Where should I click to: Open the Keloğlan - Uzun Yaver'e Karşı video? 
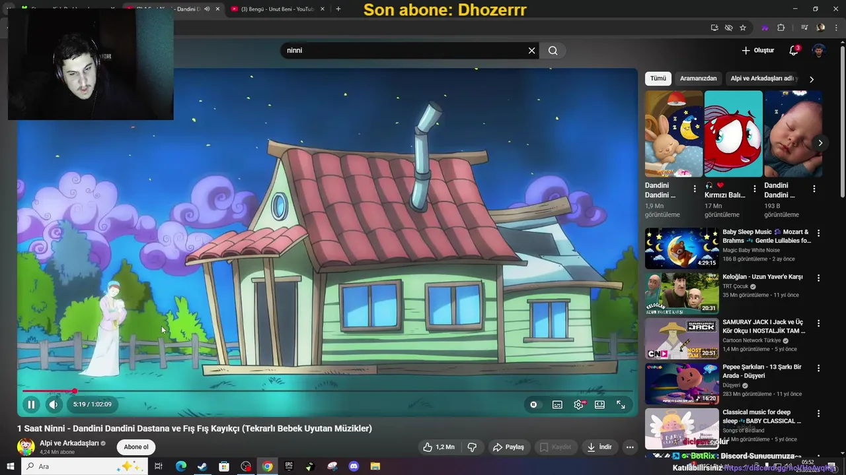click(763, 277)
